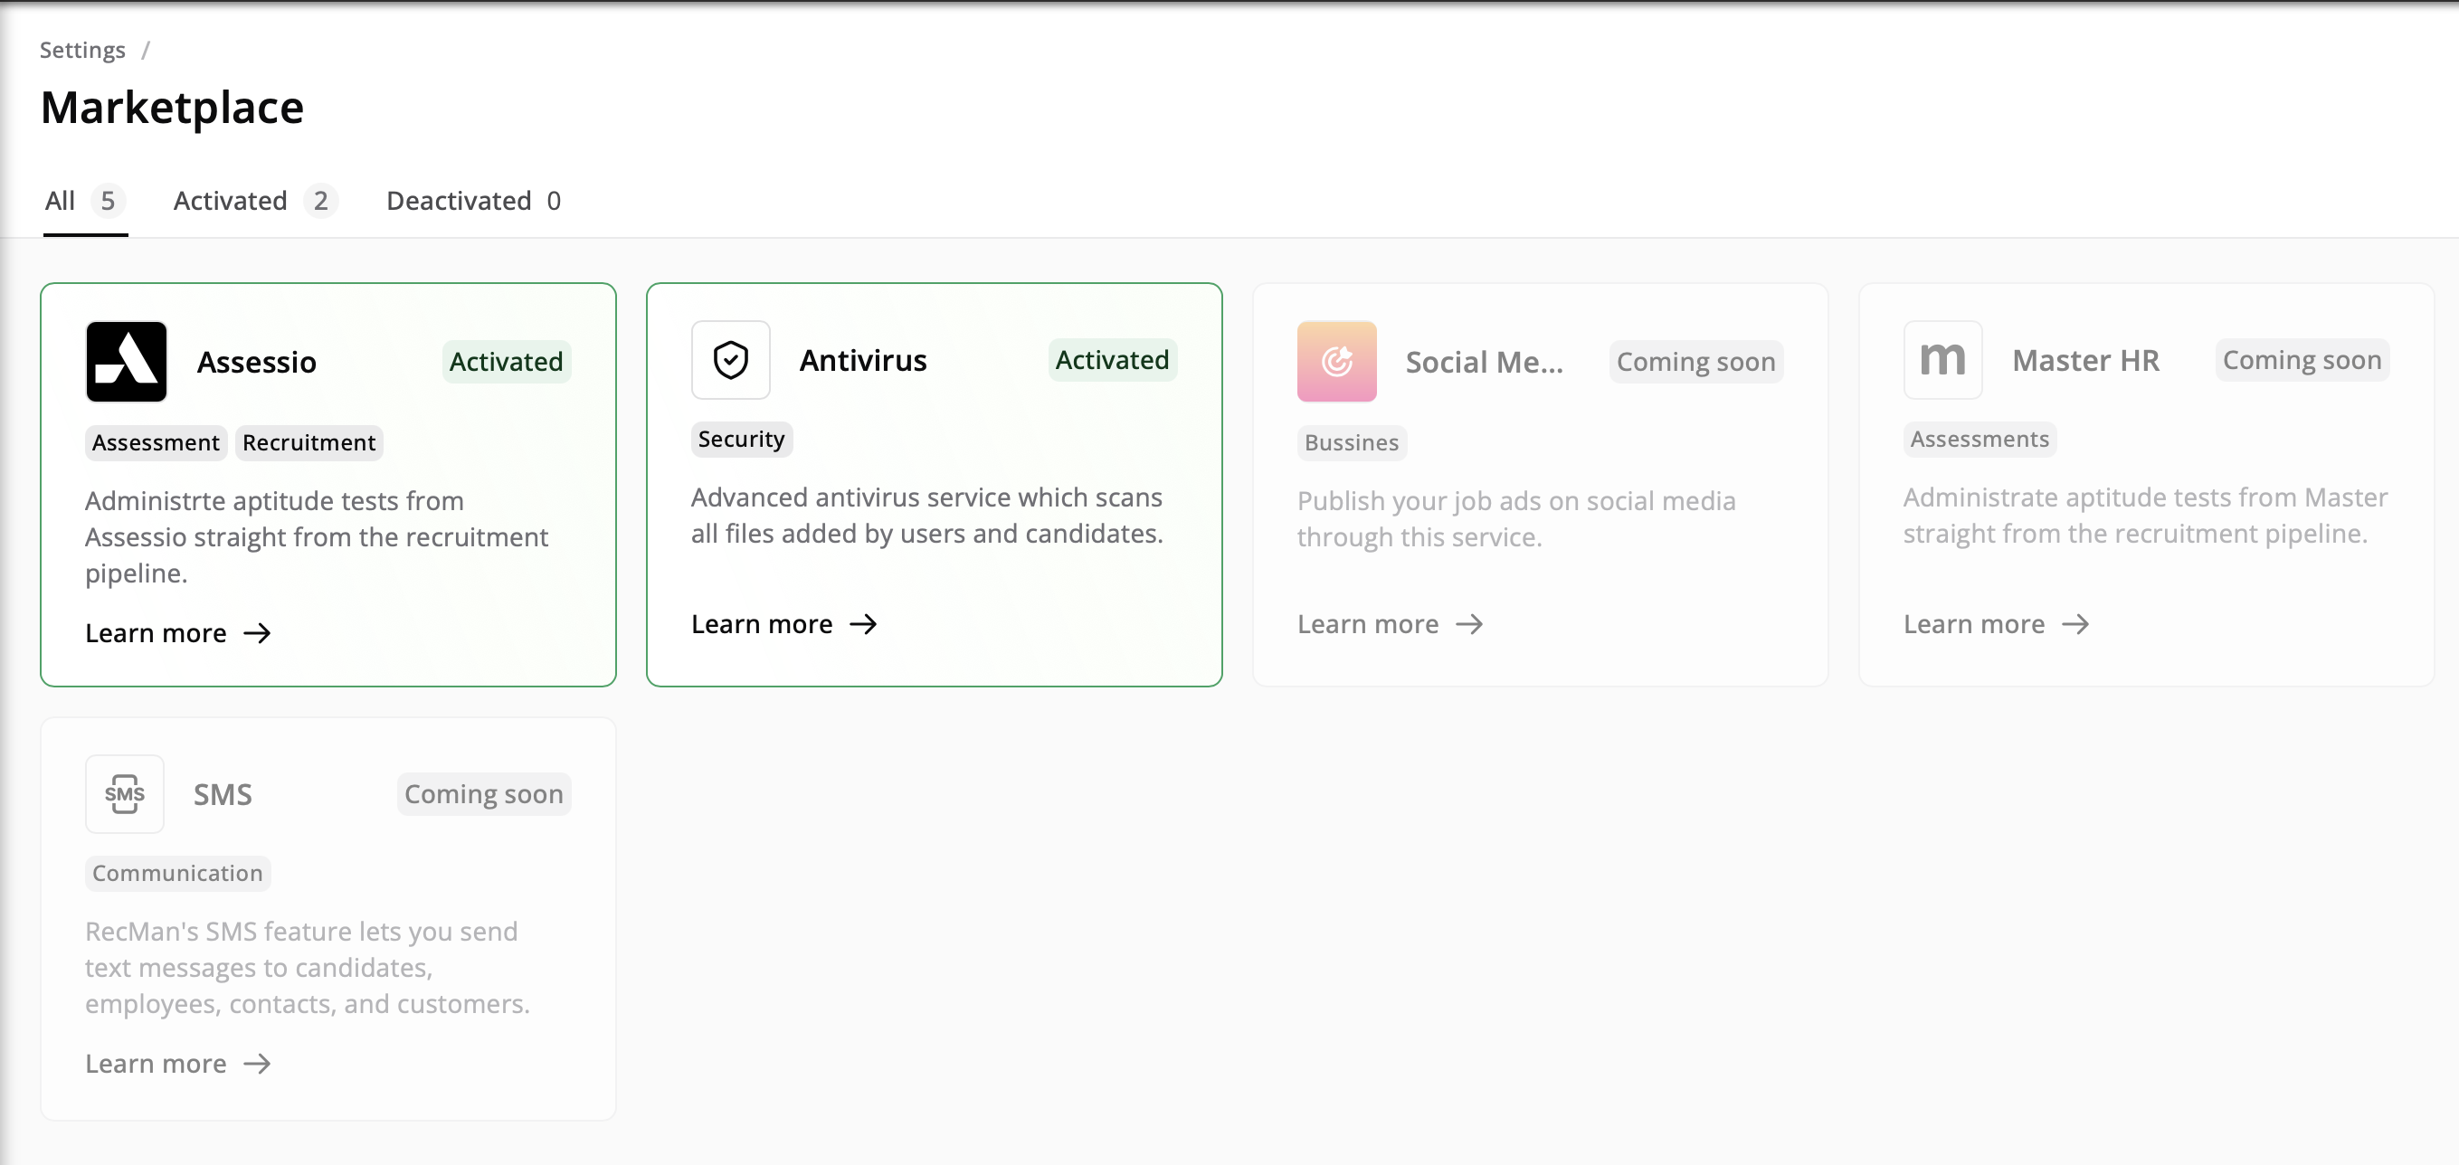Viewport: 2459px width, 1165px height.
Task: Click the Antivirus shield icon
Action: (x=730, y=360)
